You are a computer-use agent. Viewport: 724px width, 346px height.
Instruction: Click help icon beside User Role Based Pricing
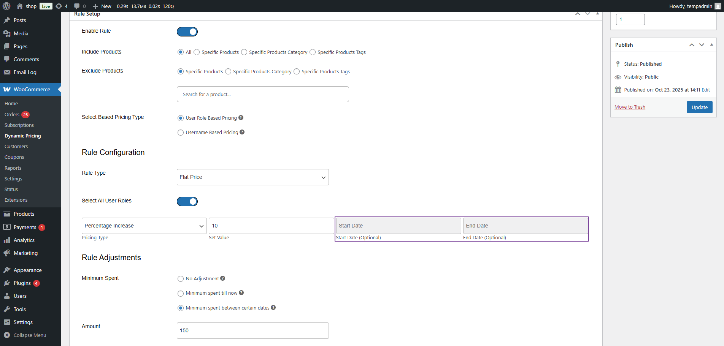[x=241, y=118]
